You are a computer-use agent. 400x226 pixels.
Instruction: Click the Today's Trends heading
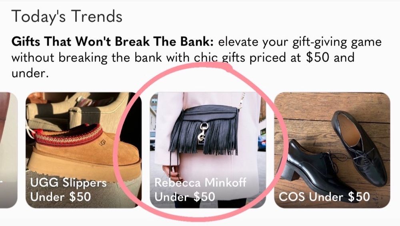(67, 16)
